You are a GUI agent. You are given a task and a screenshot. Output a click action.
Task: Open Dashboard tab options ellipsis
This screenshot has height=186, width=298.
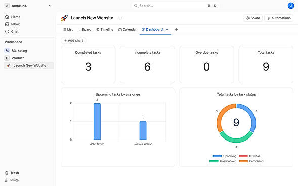pyautogui.click(x=166, y=29)
